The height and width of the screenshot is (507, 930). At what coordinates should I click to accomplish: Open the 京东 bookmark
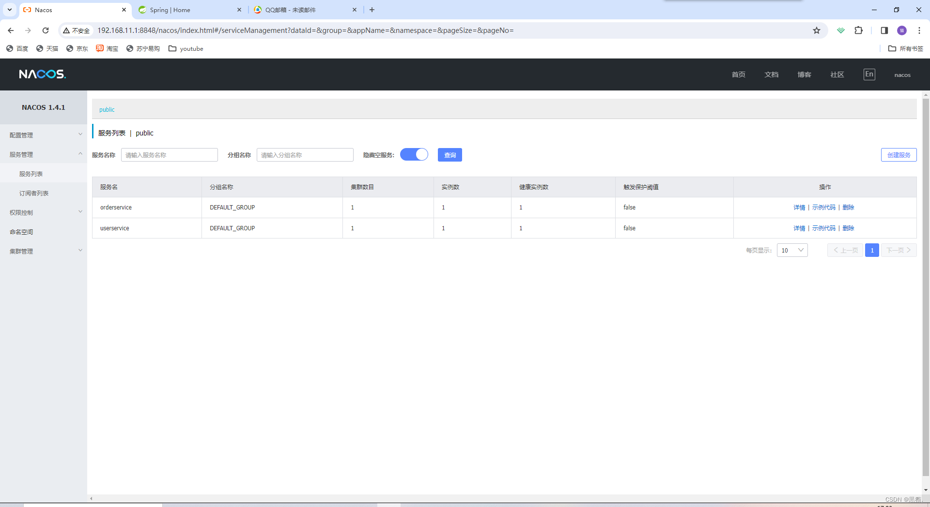coord(77,48)
